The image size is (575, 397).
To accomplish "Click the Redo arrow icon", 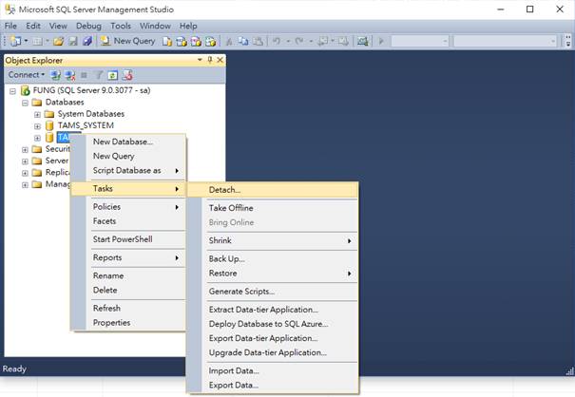I will click(299, 41).
